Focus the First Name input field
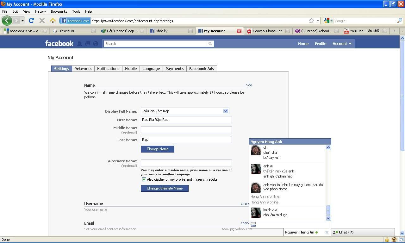Viewport: 405px width, 243px height. click(186, 120)
